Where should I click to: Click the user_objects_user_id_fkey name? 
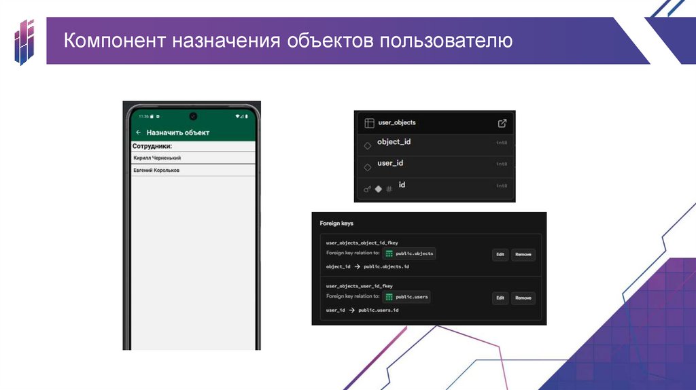[360, 286]
